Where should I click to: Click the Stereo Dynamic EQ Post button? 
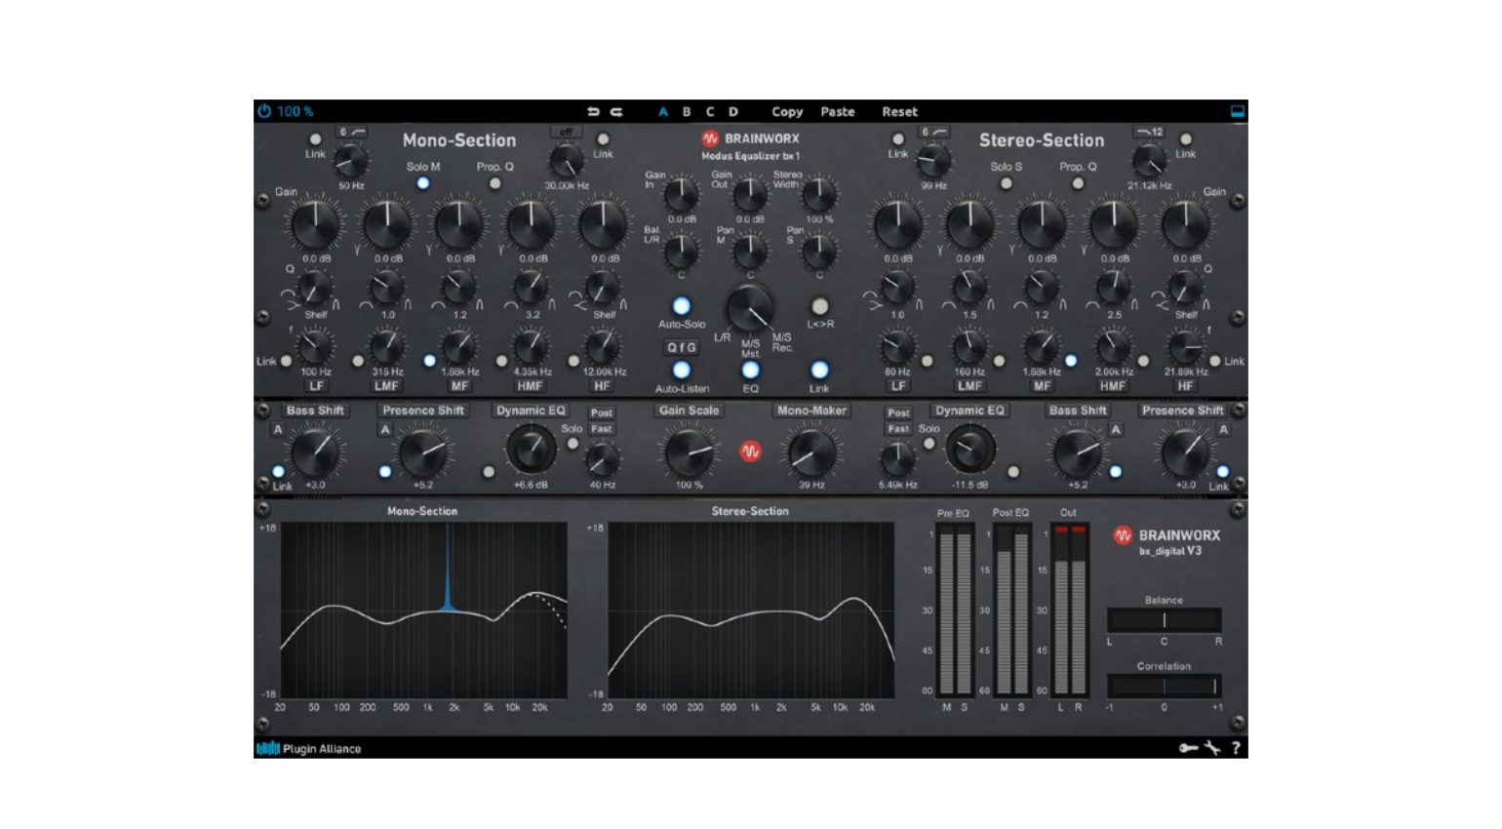898,413
